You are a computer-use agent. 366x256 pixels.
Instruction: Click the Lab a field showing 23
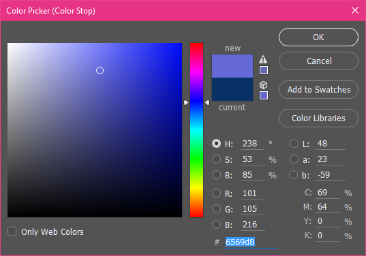point(331,159)
